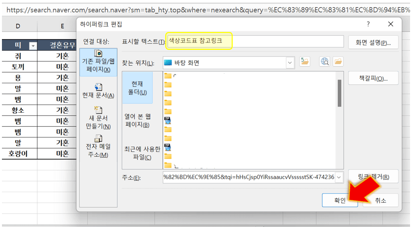Choose the 새 문서 만들기 option
The image size is (412, 227).
point(98,118)
